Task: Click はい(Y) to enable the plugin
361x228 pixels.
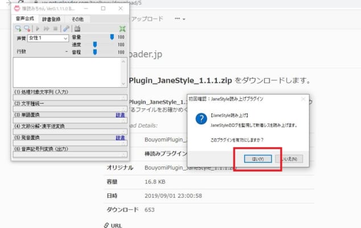Action: coord(258,159)
